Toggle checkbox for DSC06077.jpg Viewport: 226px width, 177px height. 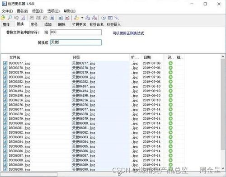(x=5, y=109)
